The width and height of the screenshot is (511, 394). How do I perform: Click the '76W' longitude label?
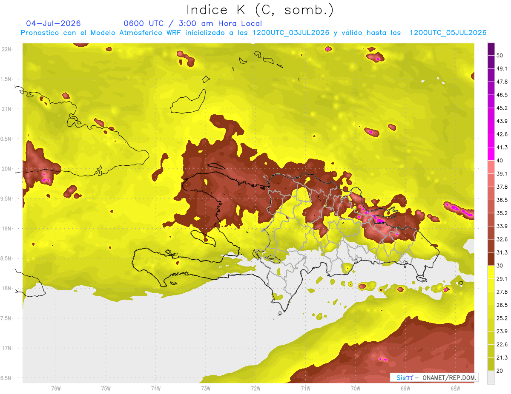(56, 388)
